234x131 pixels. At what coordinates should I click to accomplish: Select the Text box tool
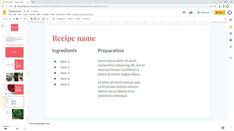coord(35,19)
